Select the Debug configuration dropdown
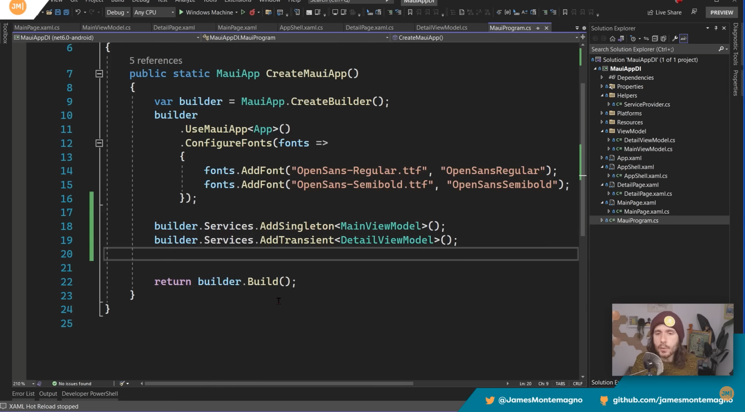 (116, 12)
